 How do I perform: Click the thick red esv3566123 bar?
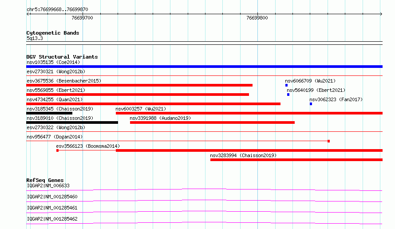coord(249,150)
